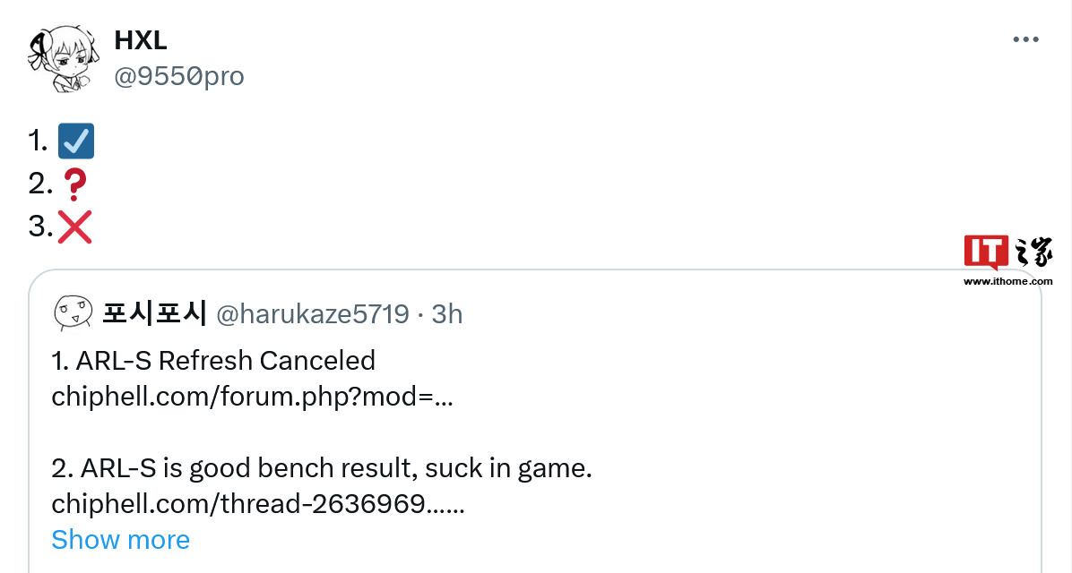Click the www.ithome.com watermark text

pos(1007,281)
